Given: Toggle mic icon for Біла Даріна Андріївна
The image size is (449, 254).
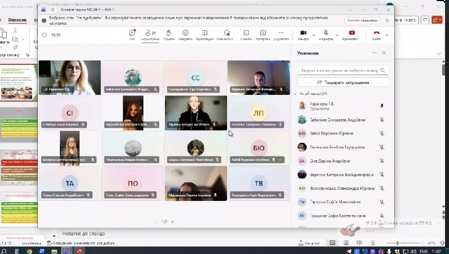Looking at the screenshot, I should click(x=382, y=161).
